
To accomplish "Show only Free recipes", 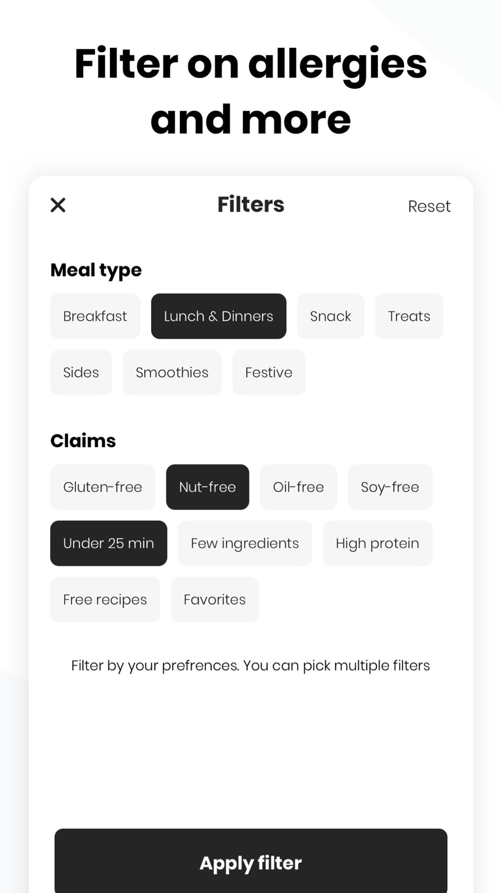I will pyautogui.click(x=105, y=599).
